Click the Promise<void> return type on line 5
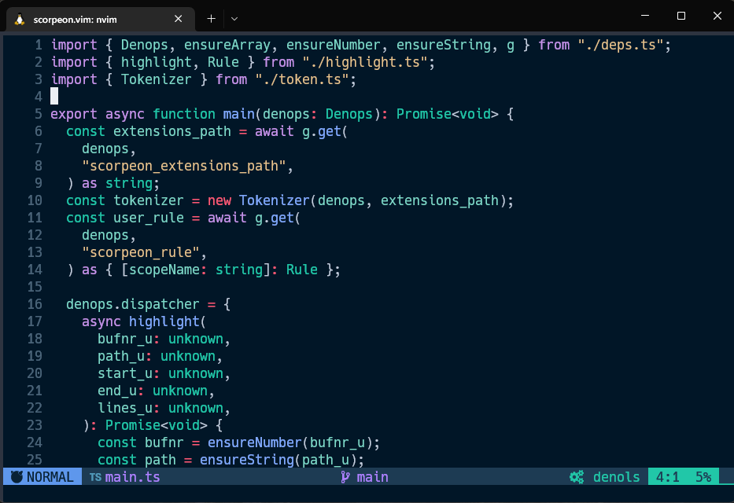Screen dimensions: 734x503 (x=448, y=114)
